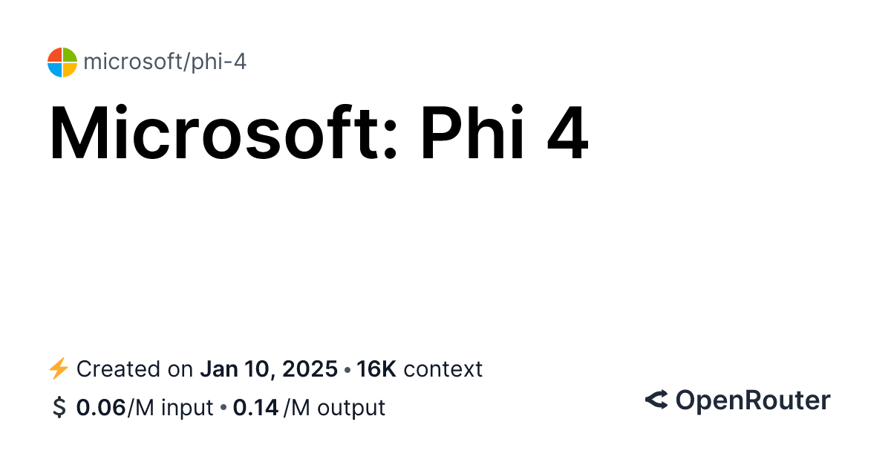Screen dimensions: 891x468
Task: Click the year 2025 in the date
Action: pos(312,369)
